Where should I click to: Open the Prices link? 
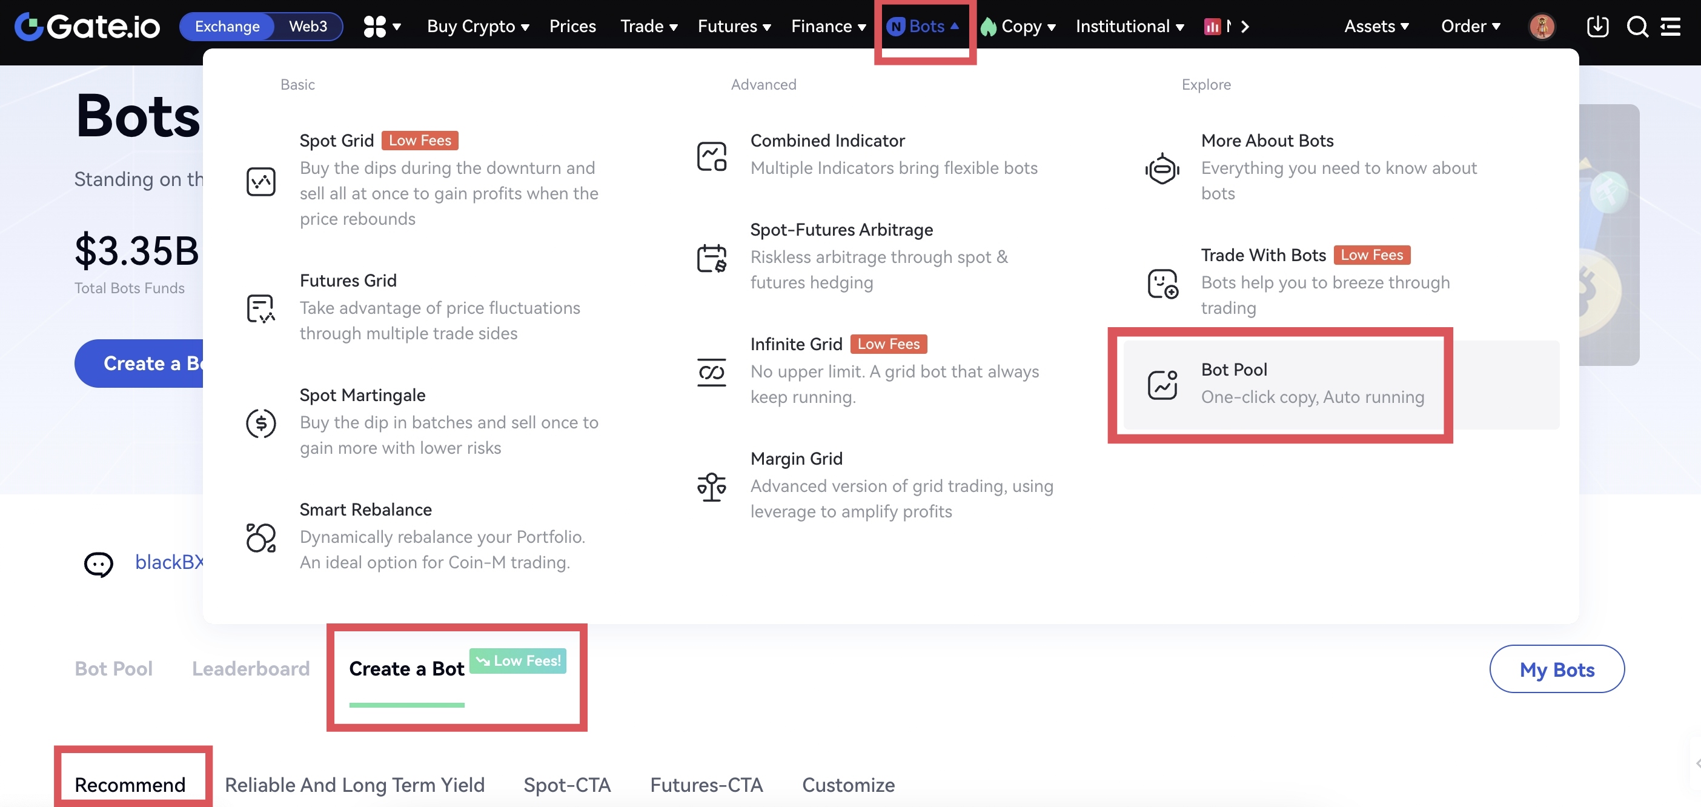pos(572,27)
